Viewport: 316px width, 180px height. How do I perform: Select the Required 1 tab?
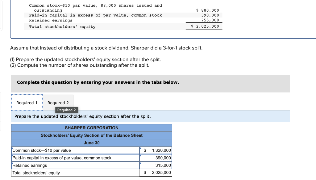pyautogui.click(x=27, y=103)
